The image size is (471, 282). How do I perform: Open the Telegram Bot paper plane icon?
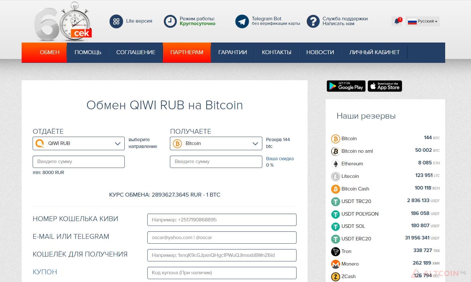click(242, 22)
